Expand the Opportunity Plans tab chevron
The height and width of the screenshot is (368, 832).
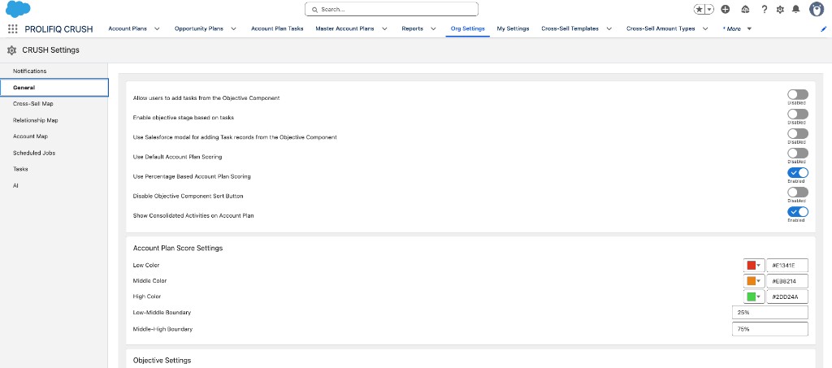click(233, 29)
